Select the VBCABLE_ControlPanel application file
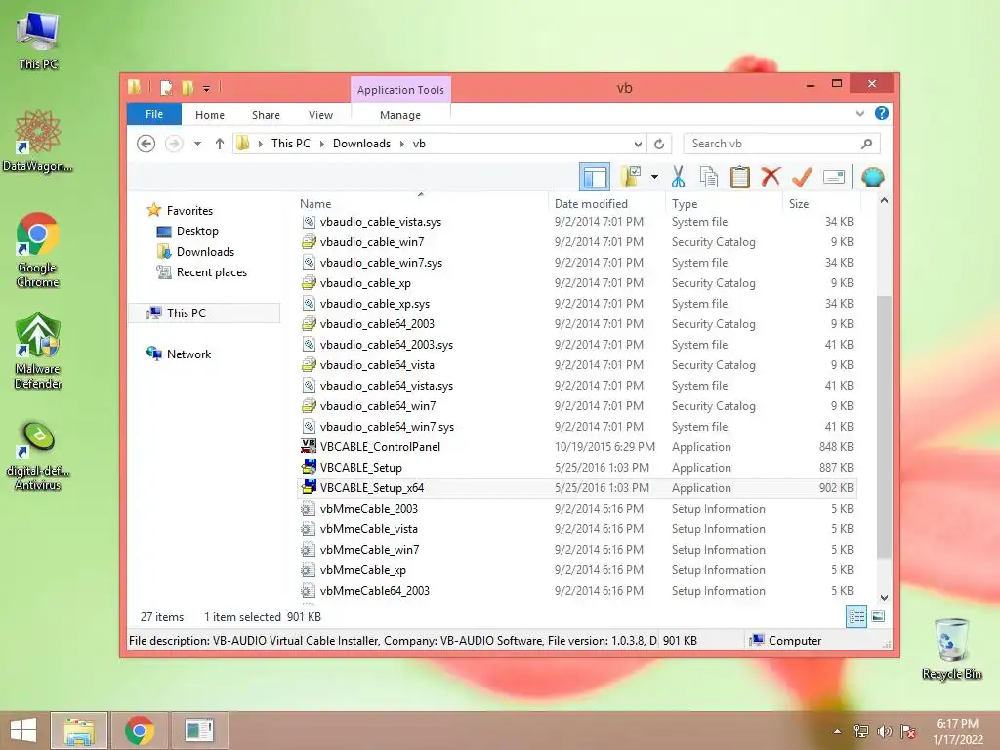The width and height of the screenshot is (1000, 750). pos(577,447)
